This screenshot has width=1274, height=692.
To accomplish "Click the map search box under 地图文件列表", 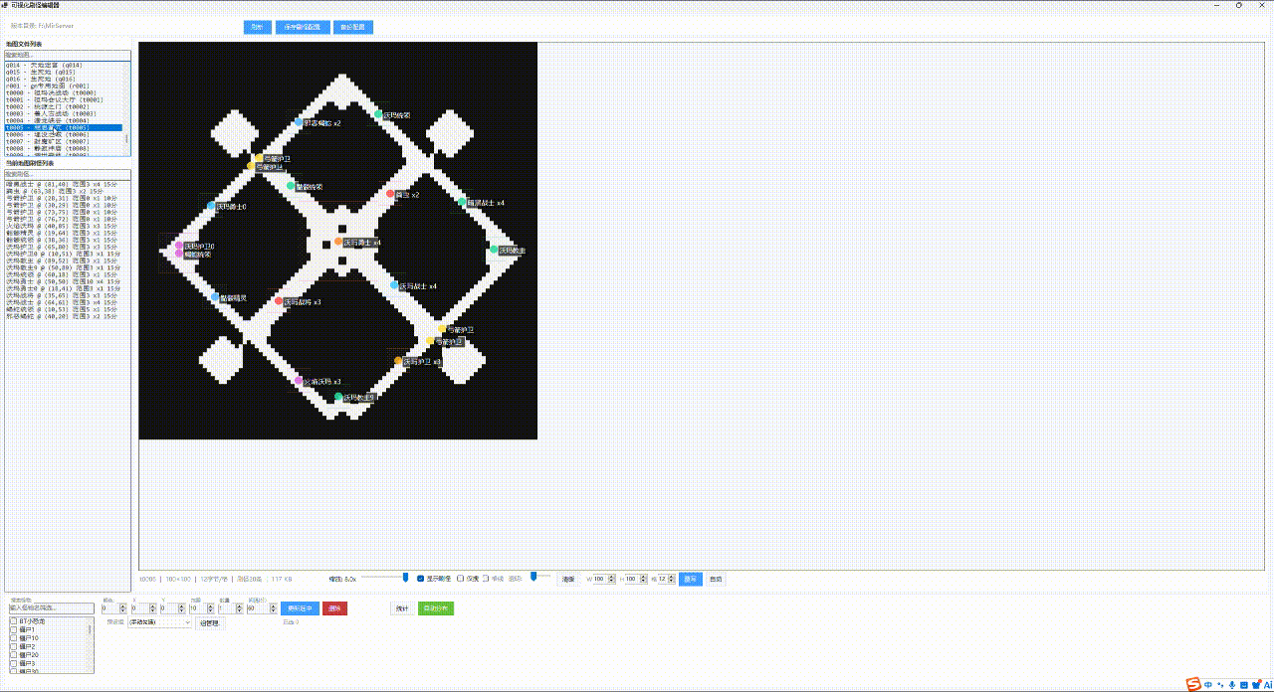I will [x=68, y=55].
